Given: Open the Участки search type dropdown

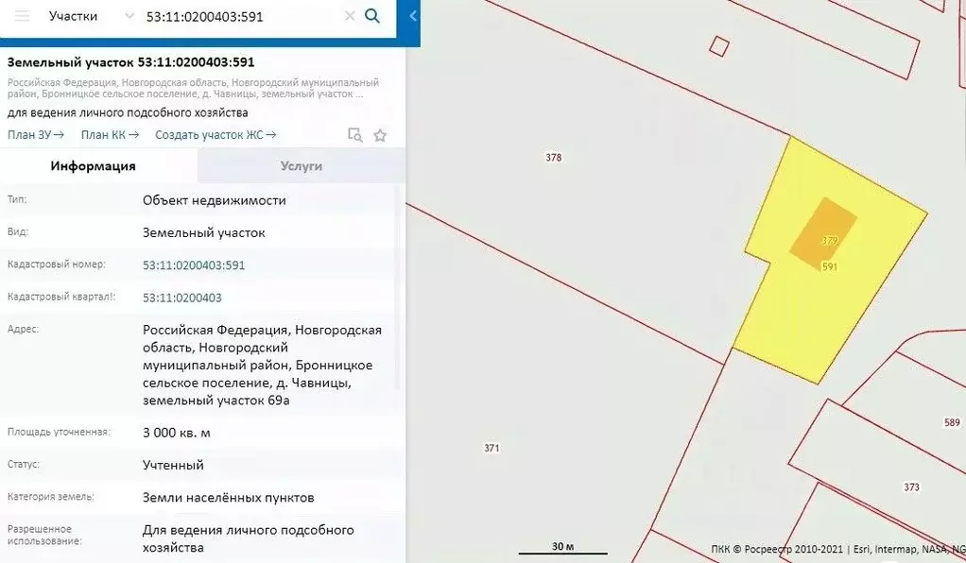Looking at the screenshot, I should 75,15.
